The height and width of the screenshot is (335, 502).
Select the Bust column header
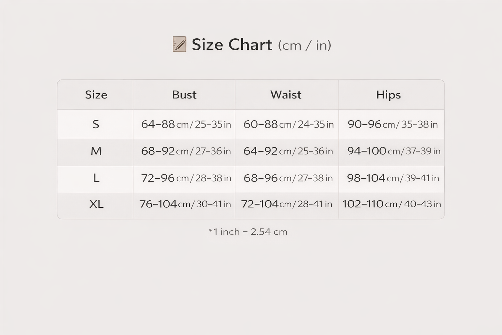point(184,95)
